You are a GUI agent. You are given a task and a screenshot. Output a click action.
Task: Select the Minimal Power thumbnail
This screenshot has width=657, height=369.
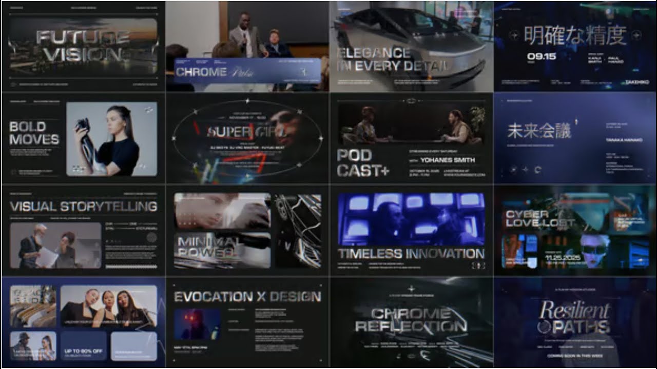(x=247, y=231)
